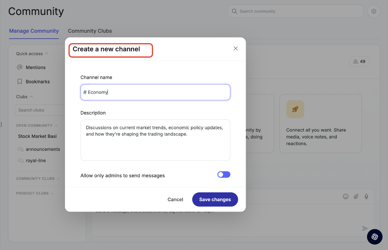Expand the COMMUNITY CLUBS group
Screen dimensions: 388x250
[x=58, y=179]
